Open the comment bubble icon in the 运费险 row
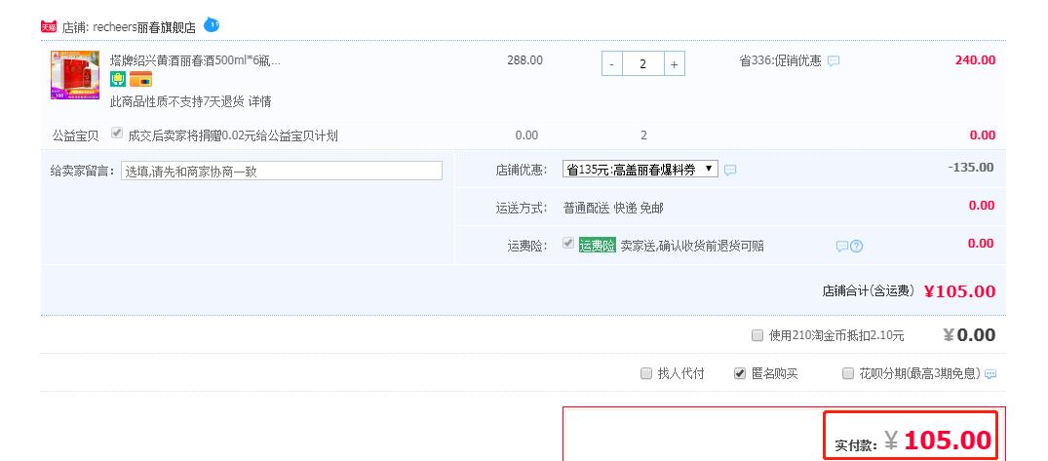 (842, 247)
